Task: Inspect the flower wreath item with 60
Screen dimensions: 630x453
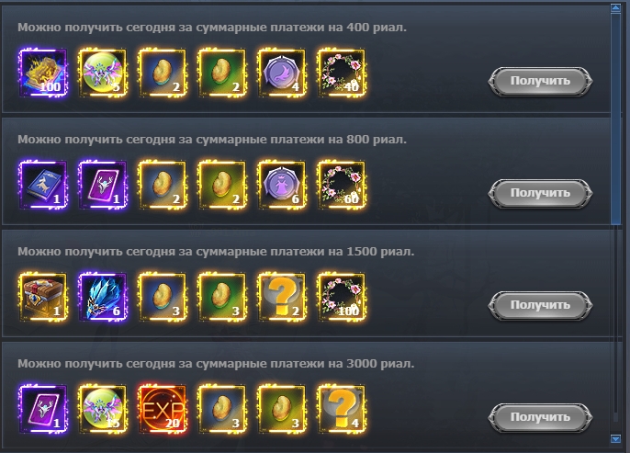Action: click(x=342, y=185)
